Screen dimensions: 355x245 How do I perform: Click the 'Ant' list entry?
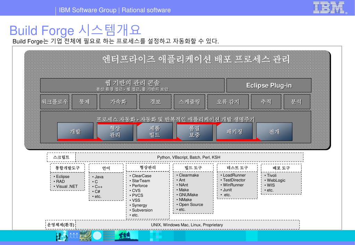[182, 180]
